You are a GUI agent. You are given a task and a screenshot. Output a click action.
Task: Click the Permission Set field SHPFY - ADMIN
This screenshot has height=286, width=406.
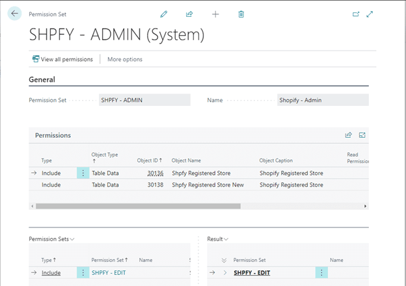pyautogui.click(x=144, y=100)
